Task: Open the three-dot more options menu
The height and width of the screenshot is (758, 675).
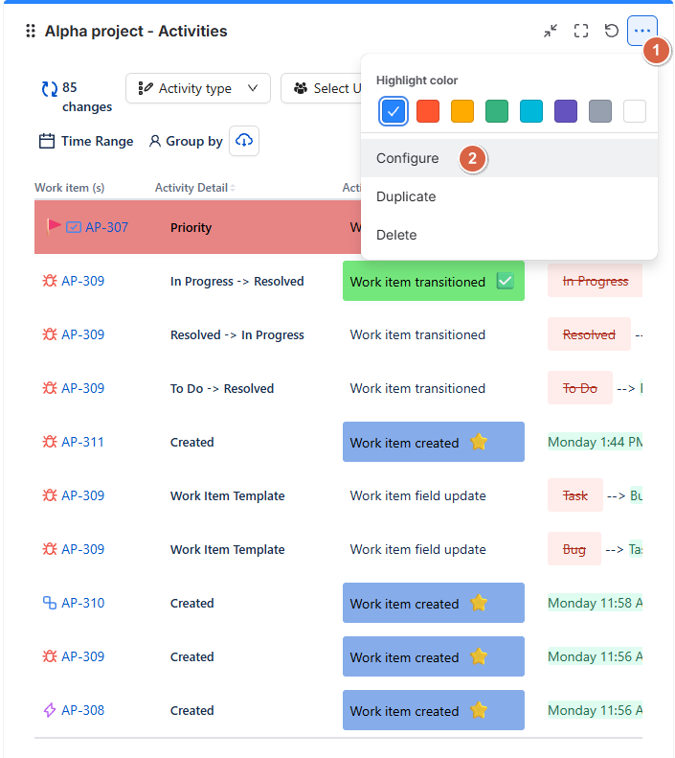Action: (x=642, y=31)
